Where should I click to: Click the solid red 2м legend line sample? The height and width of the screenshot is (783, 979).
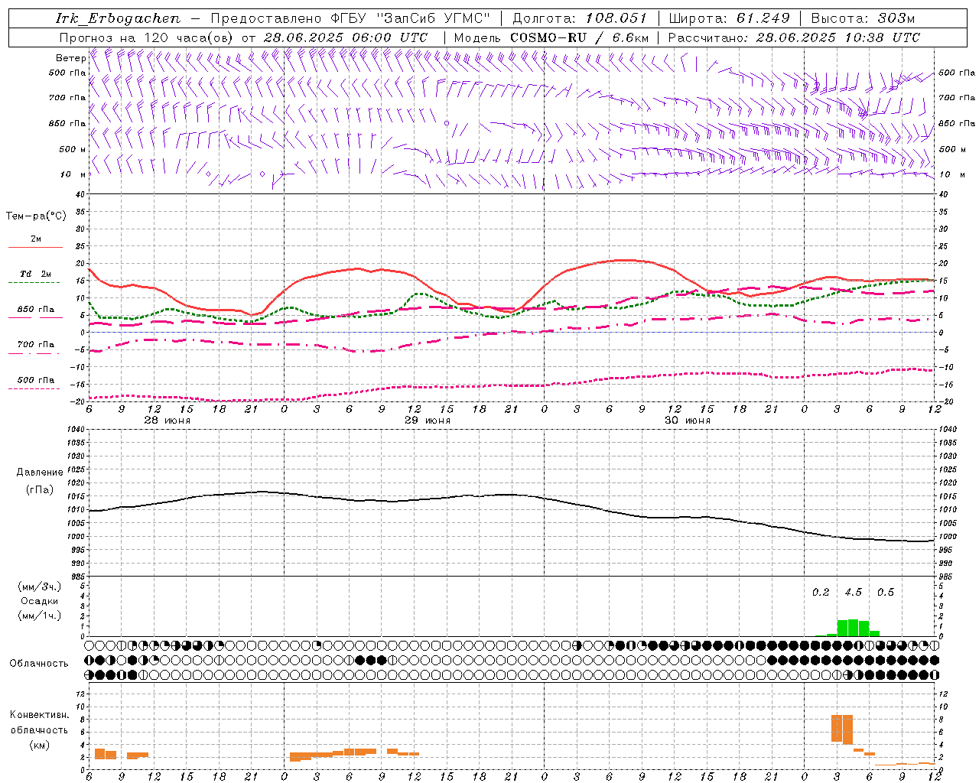pos(35,248)
